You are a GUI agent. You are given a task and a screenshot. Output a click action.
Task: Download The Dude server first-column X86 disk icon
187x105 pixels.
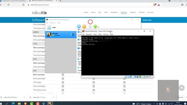63,90
